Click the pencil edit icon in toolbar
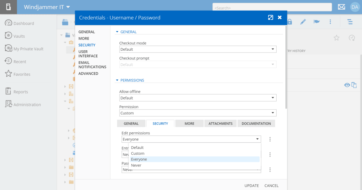The height and width of the screenshot is (190, 362). coord(303,22)
